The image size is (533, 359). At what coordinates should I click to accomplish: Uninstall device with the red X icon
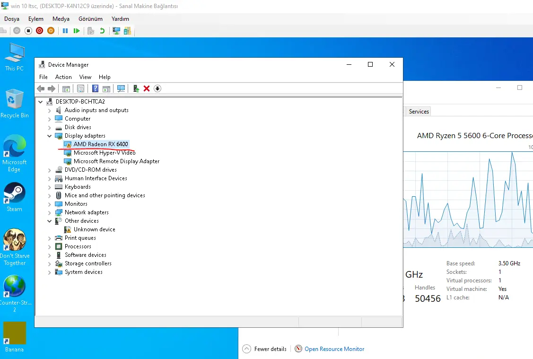pos(147,89)
